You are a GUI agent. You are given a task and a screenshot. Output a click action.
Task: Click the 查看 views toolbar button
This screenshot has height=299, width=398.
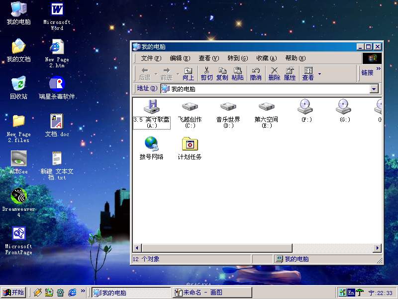308,74
